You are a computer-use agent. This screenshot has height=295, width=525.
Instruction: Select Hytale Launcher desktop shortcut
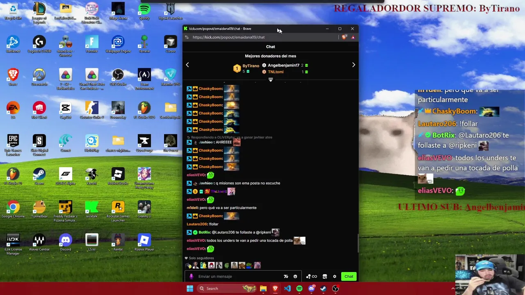(x=171, y=11)
